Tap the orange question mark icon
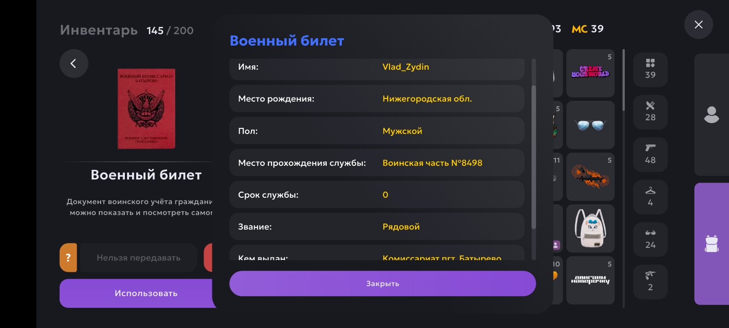This screenshot has width=729, height=328. 68,257
